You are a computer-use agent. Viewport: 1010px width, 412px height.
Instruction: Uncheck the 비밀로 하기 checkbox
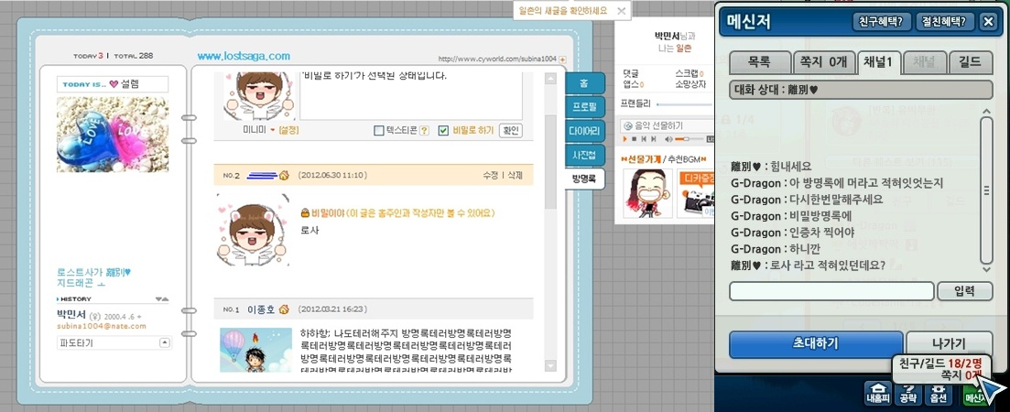click(x=443, y=131)
